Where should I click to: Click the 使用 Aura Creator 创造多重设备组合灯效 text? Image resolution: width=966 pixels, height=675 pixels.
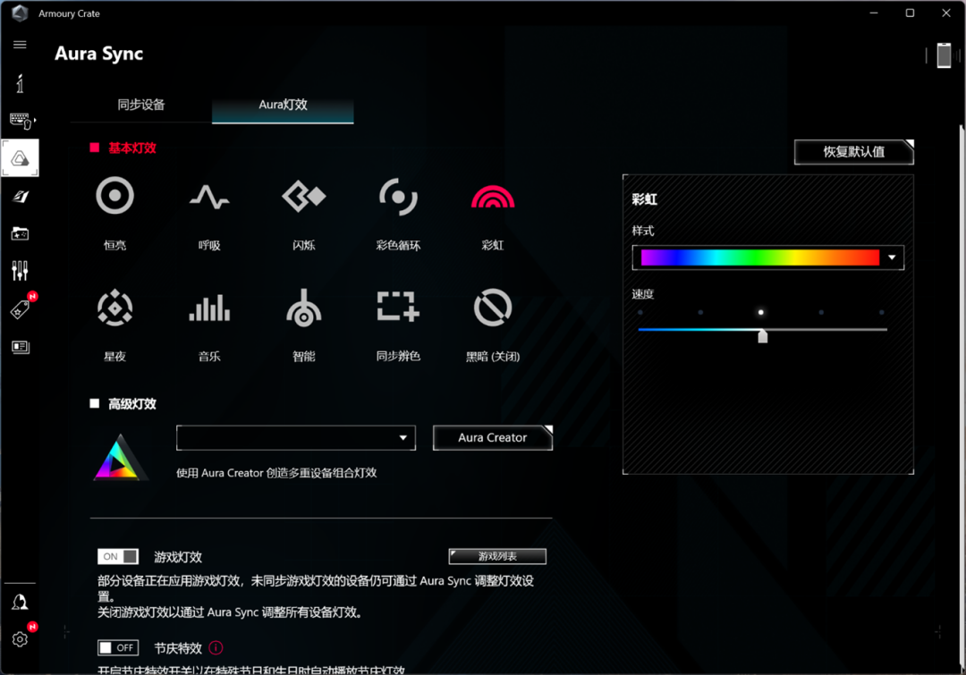click(x=276, y=473)
